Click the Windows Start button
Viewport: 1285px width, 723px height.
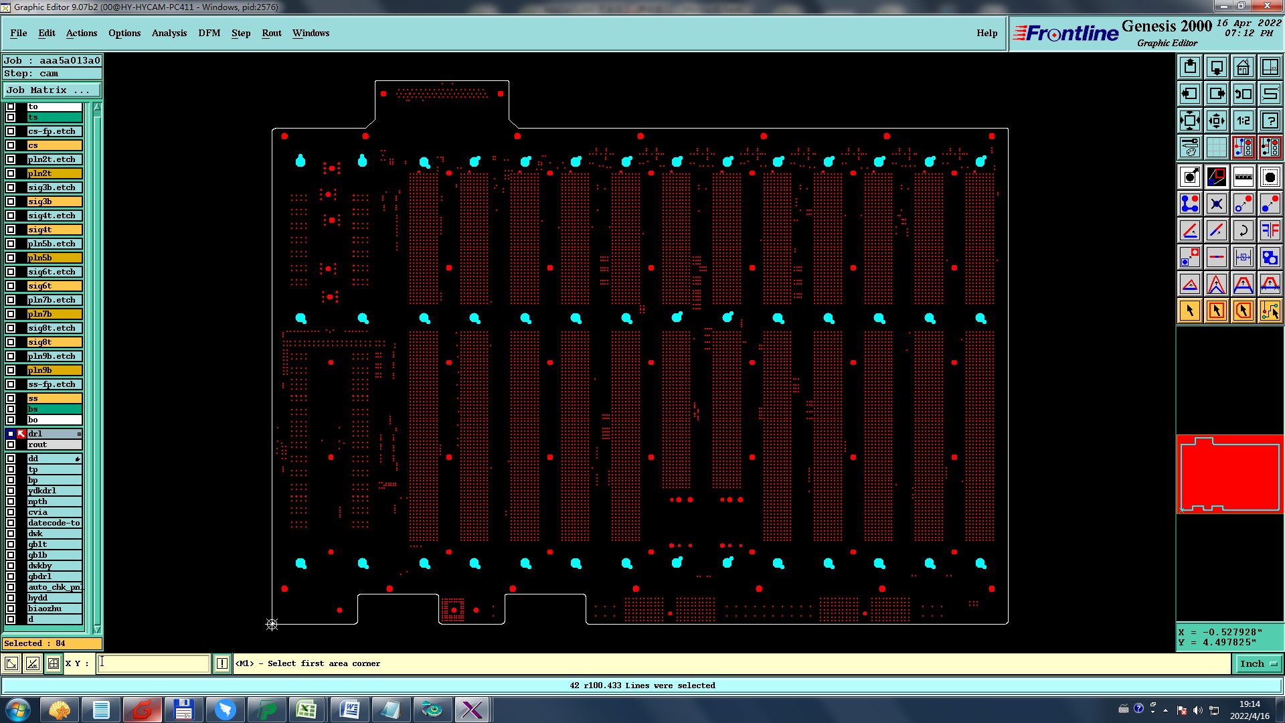pos(18,710)
